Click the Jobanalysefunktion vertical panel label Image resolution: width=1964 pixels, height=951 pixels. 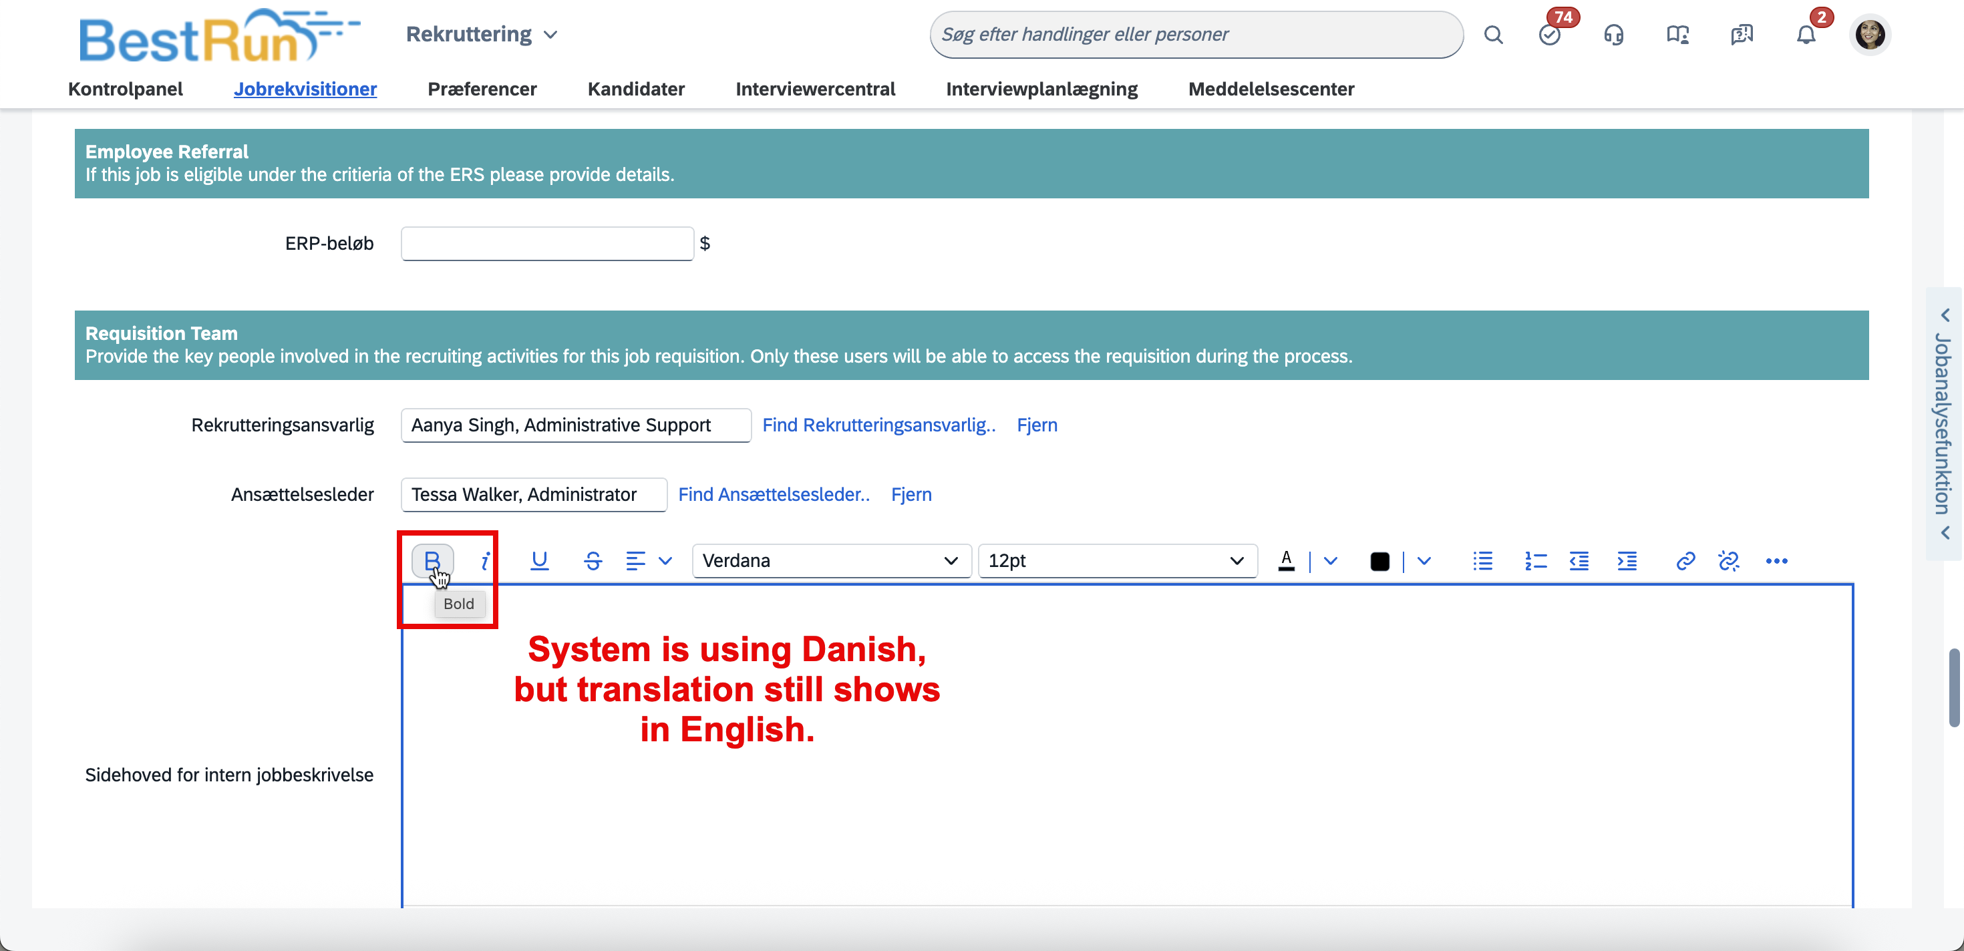tap(1943, 423)
